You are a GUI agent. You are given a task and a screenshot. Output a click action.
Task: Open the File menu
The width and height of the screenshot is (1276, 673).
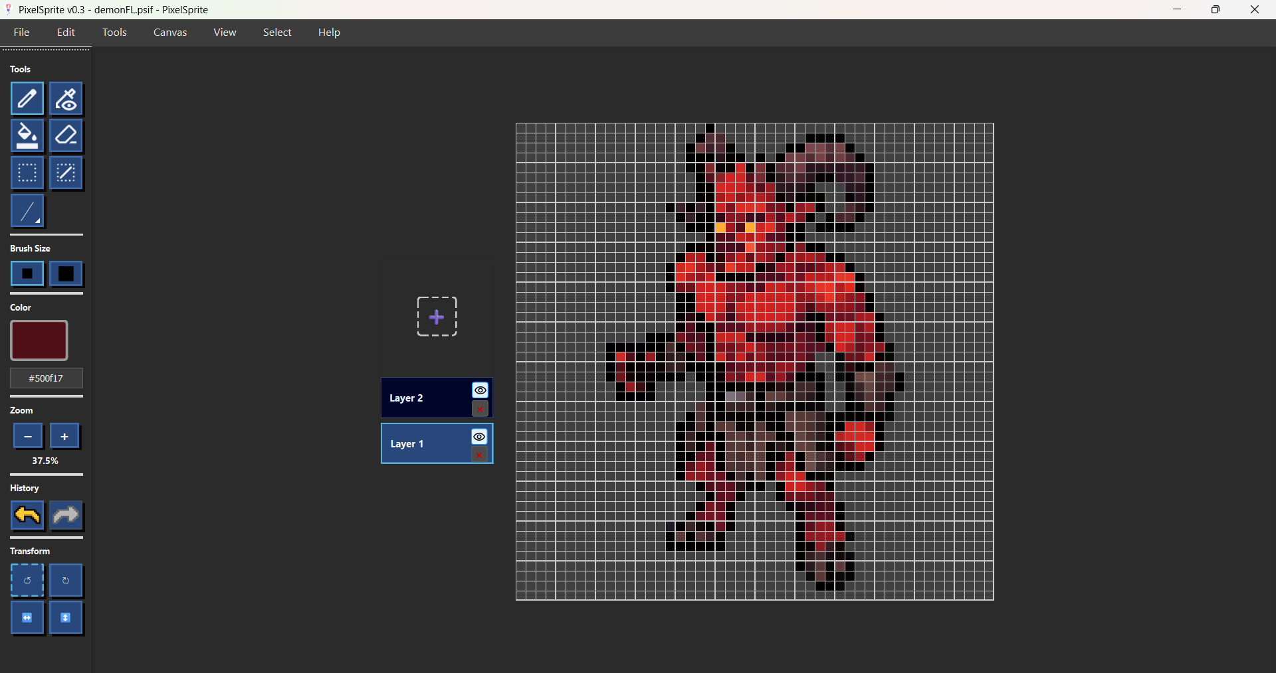(x=21, y=33)
